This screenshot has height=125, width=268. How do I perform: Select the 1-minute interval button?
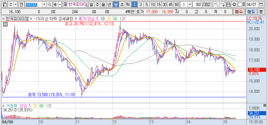point(135,4)
